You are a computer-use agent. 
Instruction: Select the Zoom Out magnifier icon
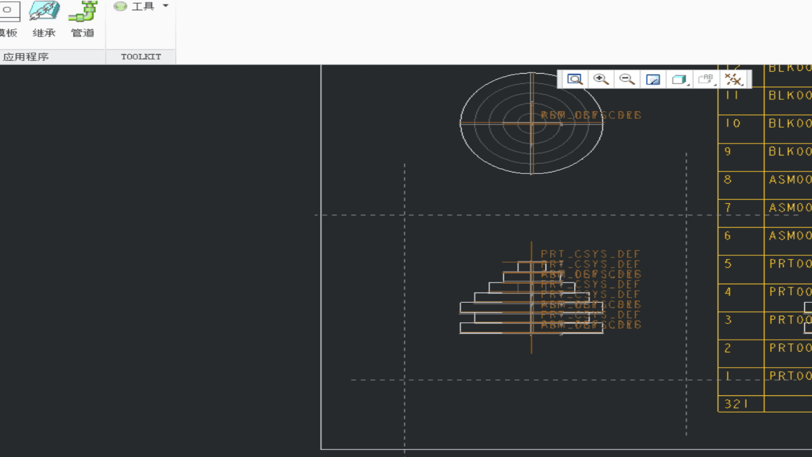(627, 79)
